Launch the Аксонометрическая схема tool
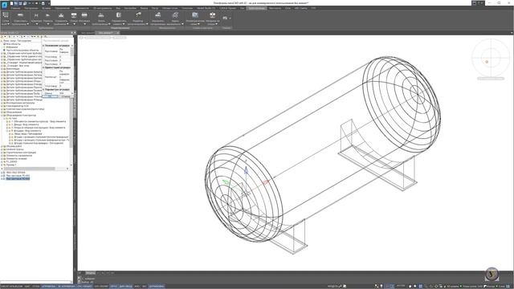Screen dimensions: 514x289 [x=195, y=18]
